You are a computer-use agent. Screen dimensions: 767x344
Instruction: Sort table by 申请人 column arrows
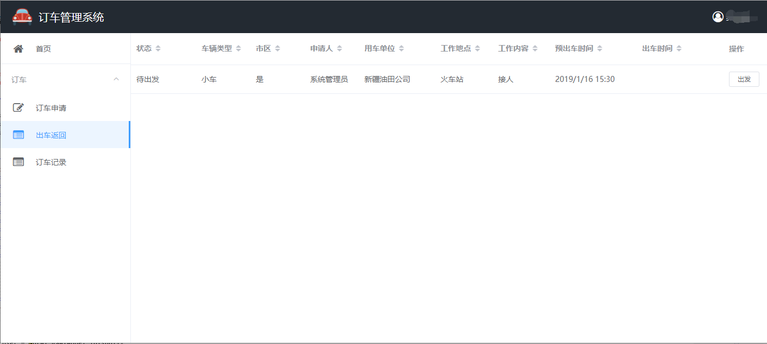point(340,49)
